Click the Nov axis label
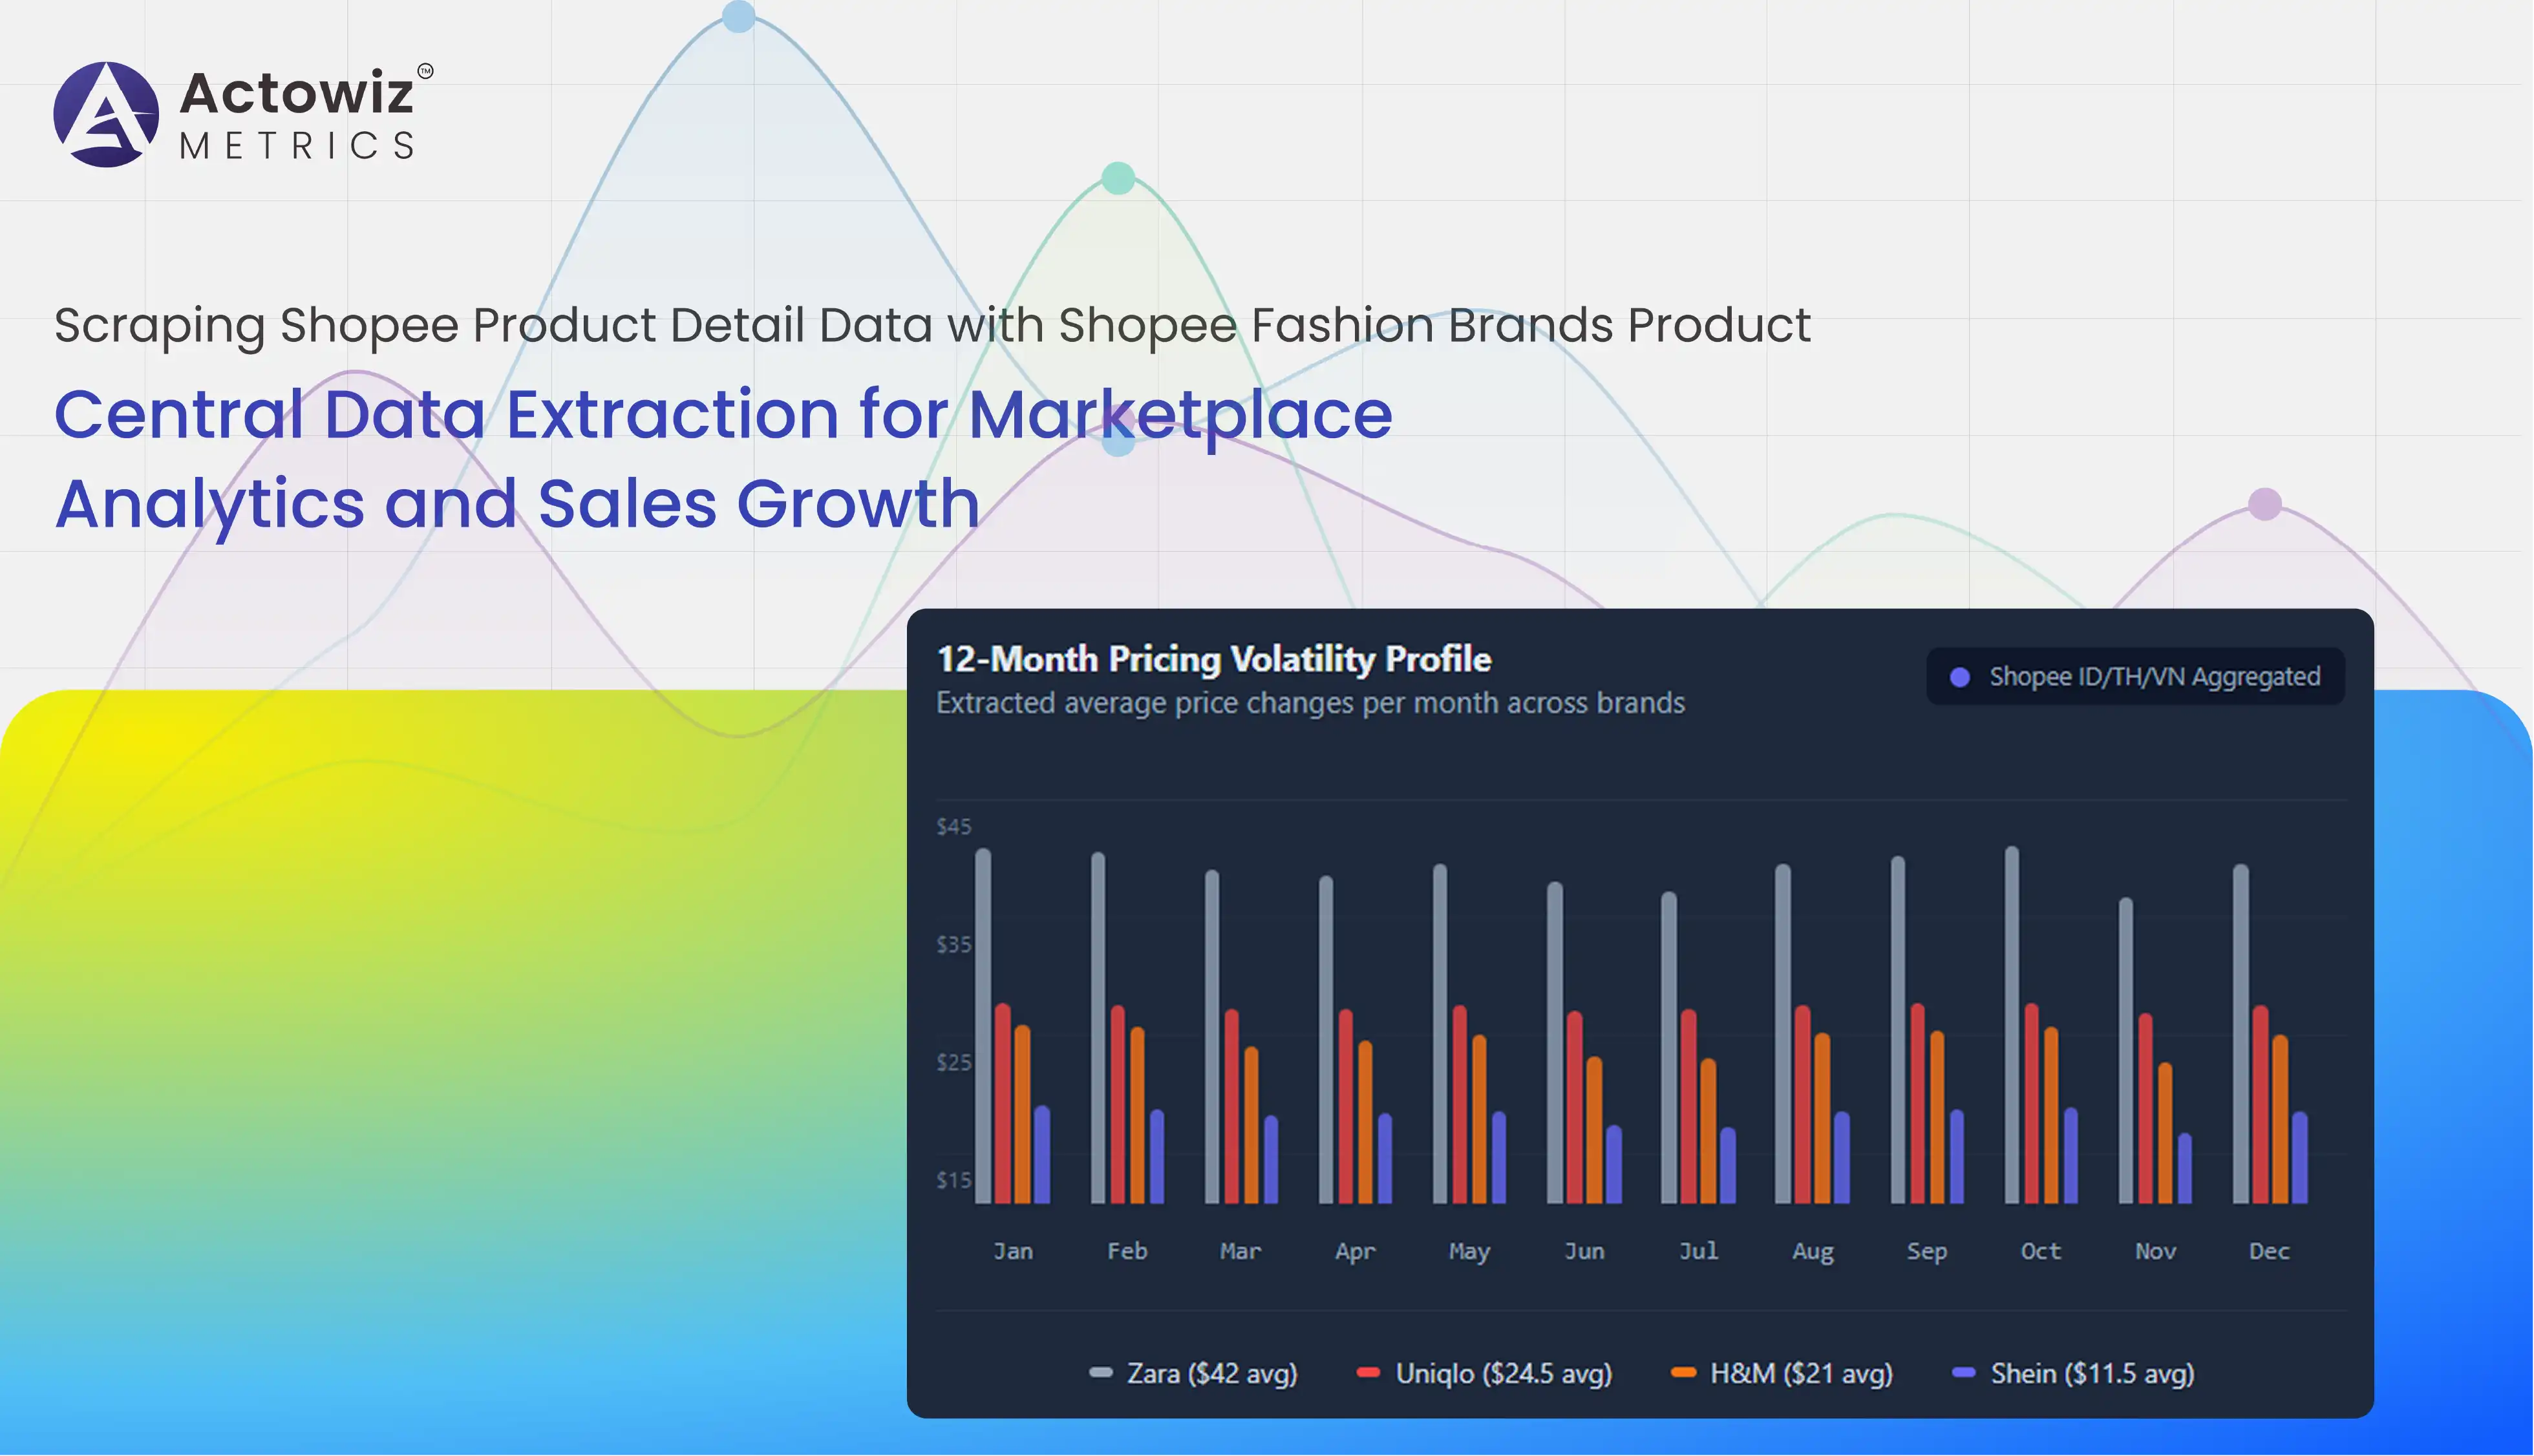The image size is (2534, 1456). point(2156,1252)
